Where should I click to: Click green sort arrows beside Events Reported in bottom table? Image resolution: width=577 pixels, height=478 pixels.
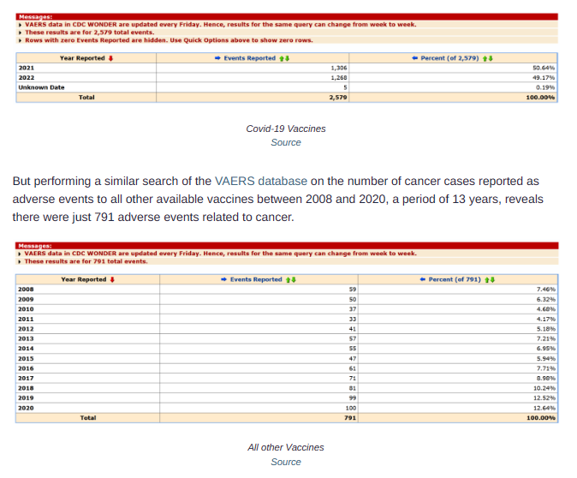[x=291, y=279]
